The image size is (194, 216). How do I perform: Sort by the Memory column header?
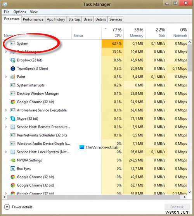134,33
